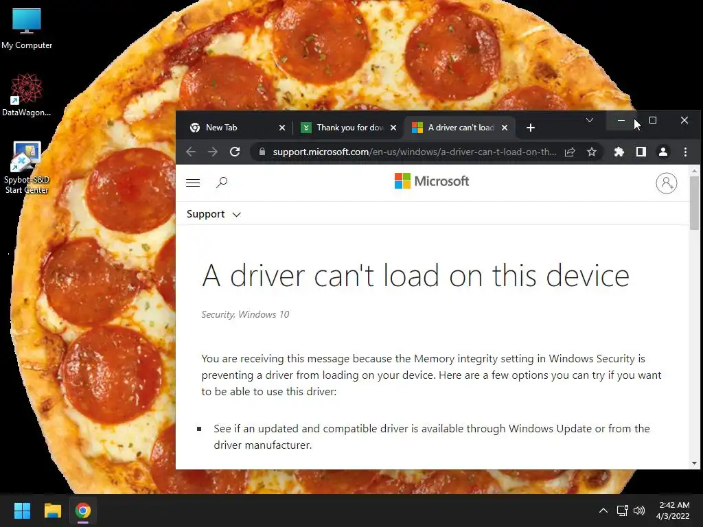Open DataWagon desktop shortcut

27,95
